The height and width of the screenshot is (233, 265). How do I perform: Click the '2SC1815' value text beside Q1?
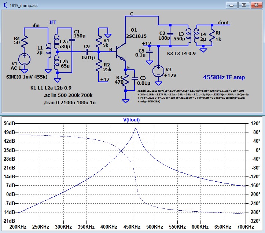136,36
